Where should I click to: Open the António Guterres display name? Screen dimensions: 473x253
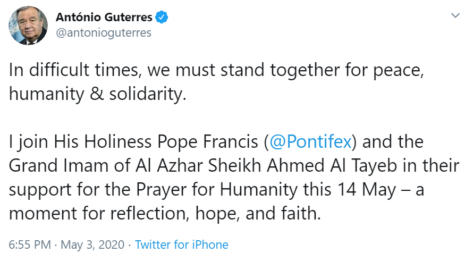coord(104,17)
